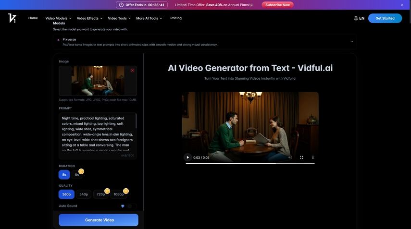Viewport: 411px width, 229px height.
Task: Click the offer timer clock icon
Action: pos(121,5)
